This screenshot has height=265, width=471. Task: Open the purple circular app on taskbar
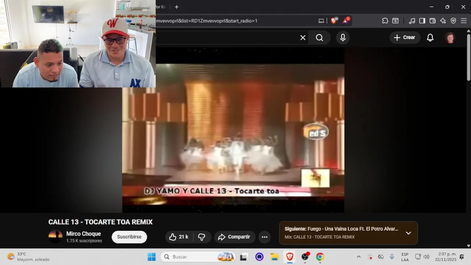pyautogui.click(x=259, y=257)
